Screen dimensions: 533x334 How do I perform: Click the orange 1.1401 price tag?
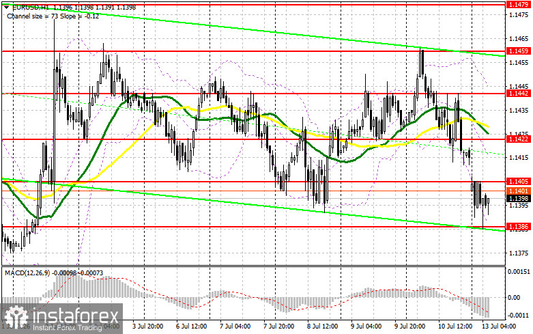[x=518, y=191]
